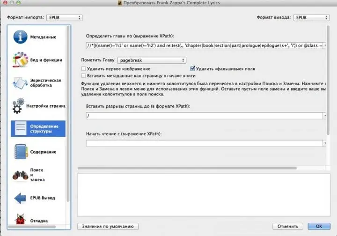Open Поиск и замена section
337x236 pixels.
[37, 175]
